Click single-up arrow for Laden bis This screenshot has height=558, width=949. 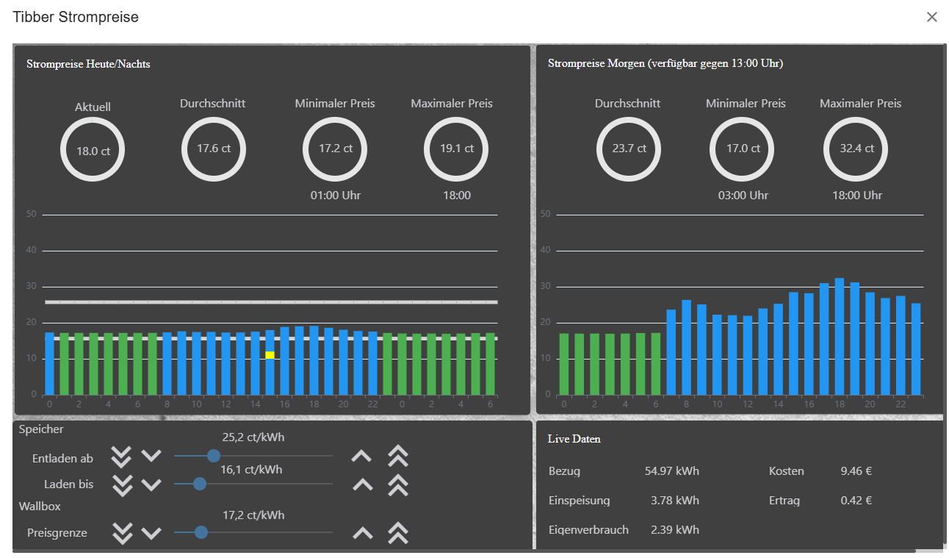(x=363, y=484)
